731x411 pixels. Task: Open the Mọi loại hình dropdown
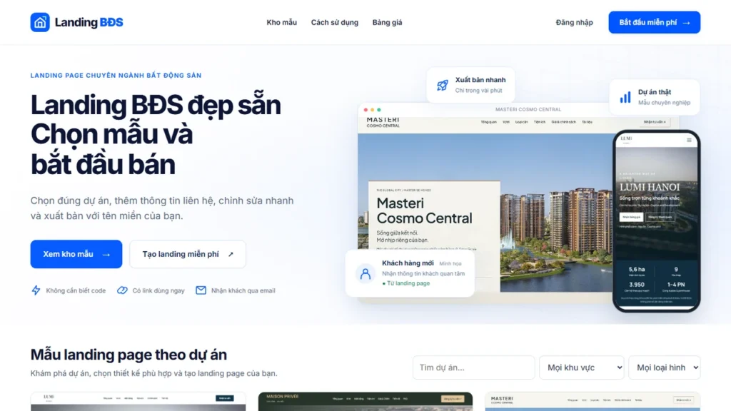pyautogui.click(x=665, y=367)
